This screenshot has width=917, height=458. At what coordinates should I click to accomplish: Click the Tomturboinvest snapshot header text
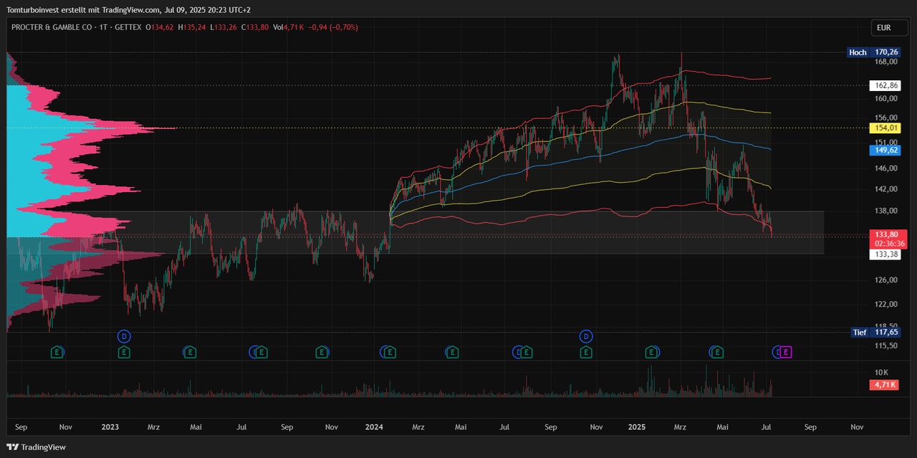point(128,10)
